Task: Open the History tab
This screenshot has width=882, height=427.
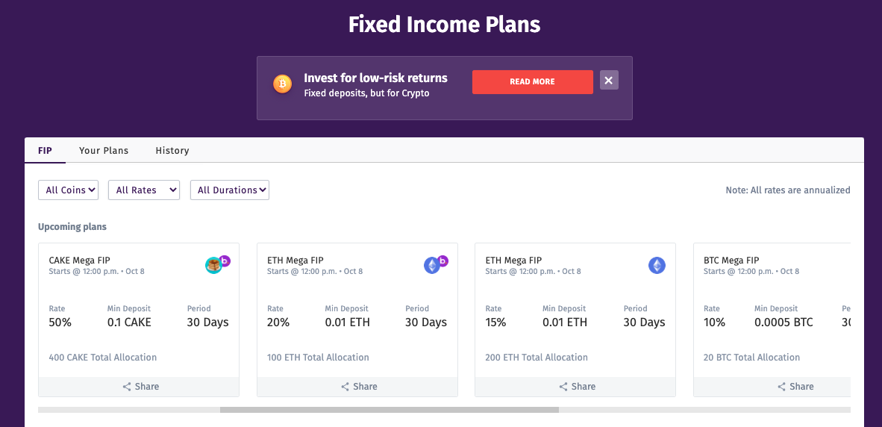Action: [172, 151]
